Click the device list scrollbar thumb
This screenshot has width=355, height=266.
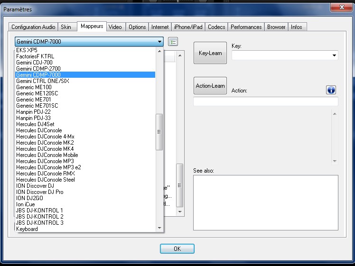(x=159, y=132)
